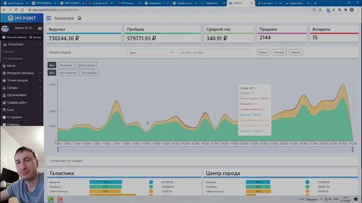Image resolution: width=362 pixels, height=203 pixels.
Task: Reload the page with browser refresh icon
Action: pos(16,10)
